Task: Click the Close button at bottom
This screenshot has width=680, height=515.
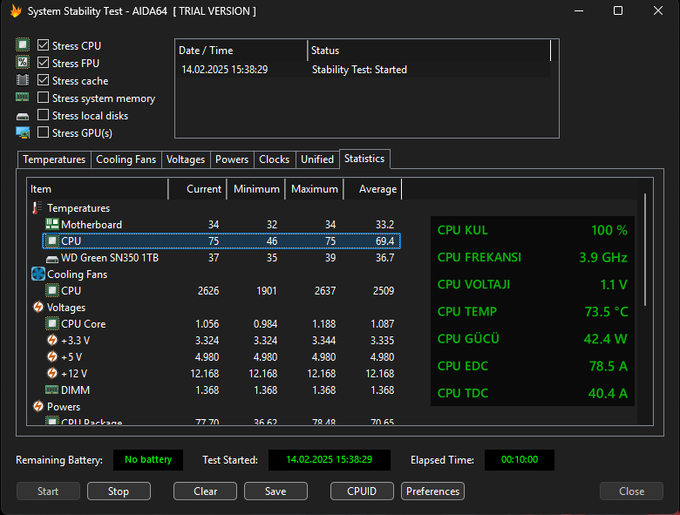Action: [631, 491]
